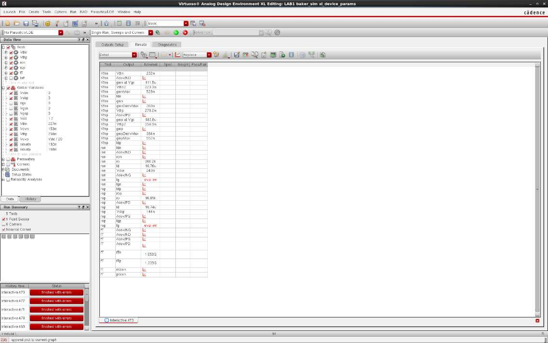Click the Interactive.473 results tab

[x=119, y=320]
